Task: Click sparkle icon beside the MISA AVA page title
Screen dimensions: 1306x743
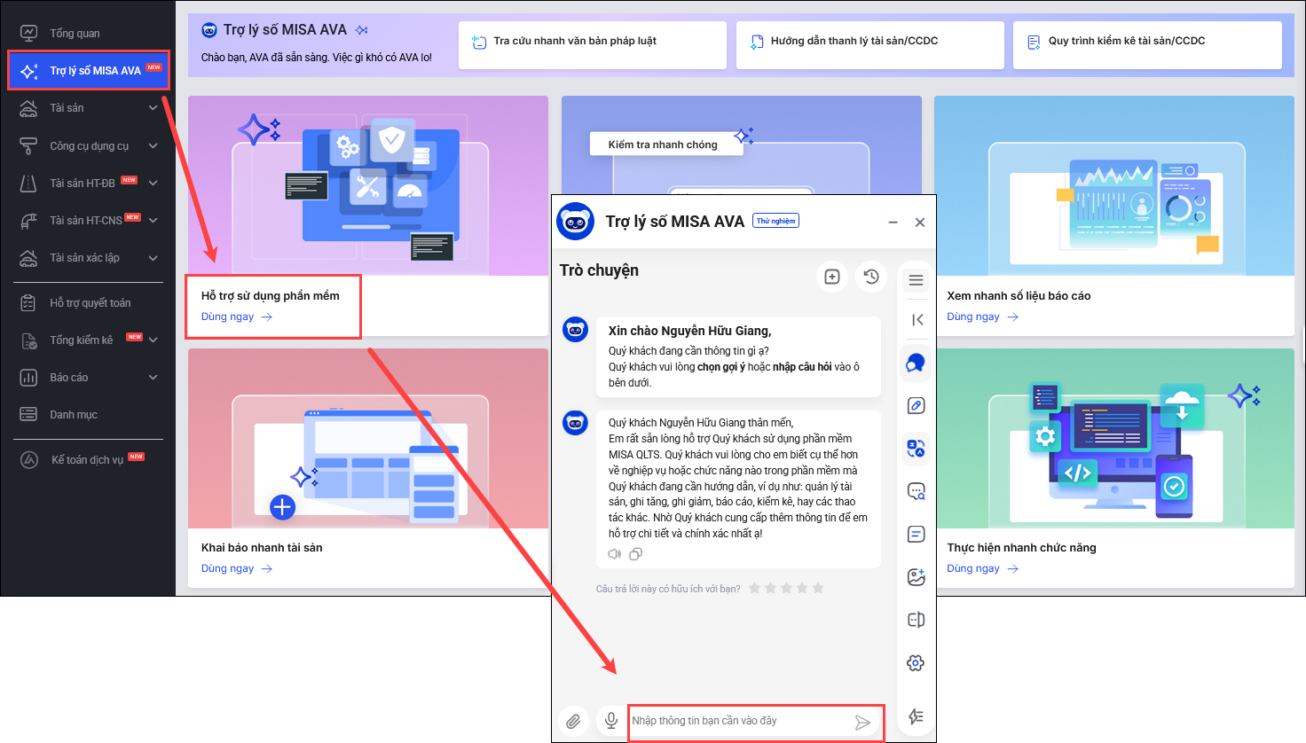Action: click(361, 30)
